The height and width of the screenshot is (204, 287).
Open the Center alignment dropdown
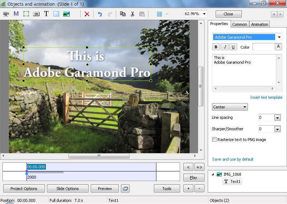230,107
